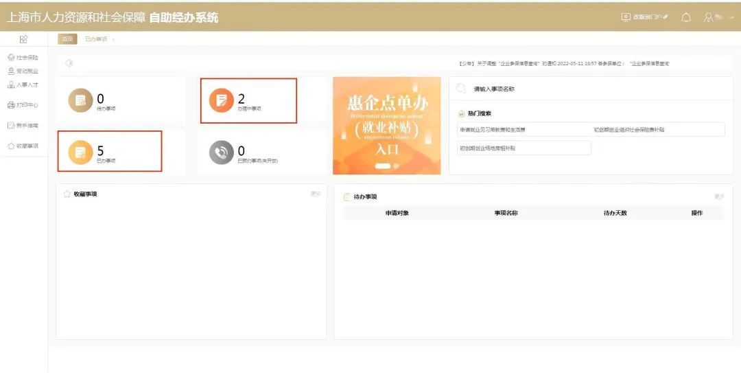Click the speaker announcement icon
Screen dimensions: 741x373
coord(69,63)
